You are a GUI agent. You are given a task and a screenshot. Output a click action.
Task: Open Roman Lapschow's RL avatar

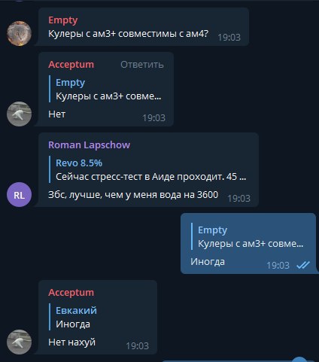pos(19,195)
